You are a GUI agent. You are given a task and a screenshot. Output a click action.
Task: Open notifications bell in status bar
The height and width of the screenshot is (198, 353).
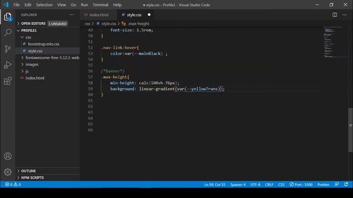(346, 185)
